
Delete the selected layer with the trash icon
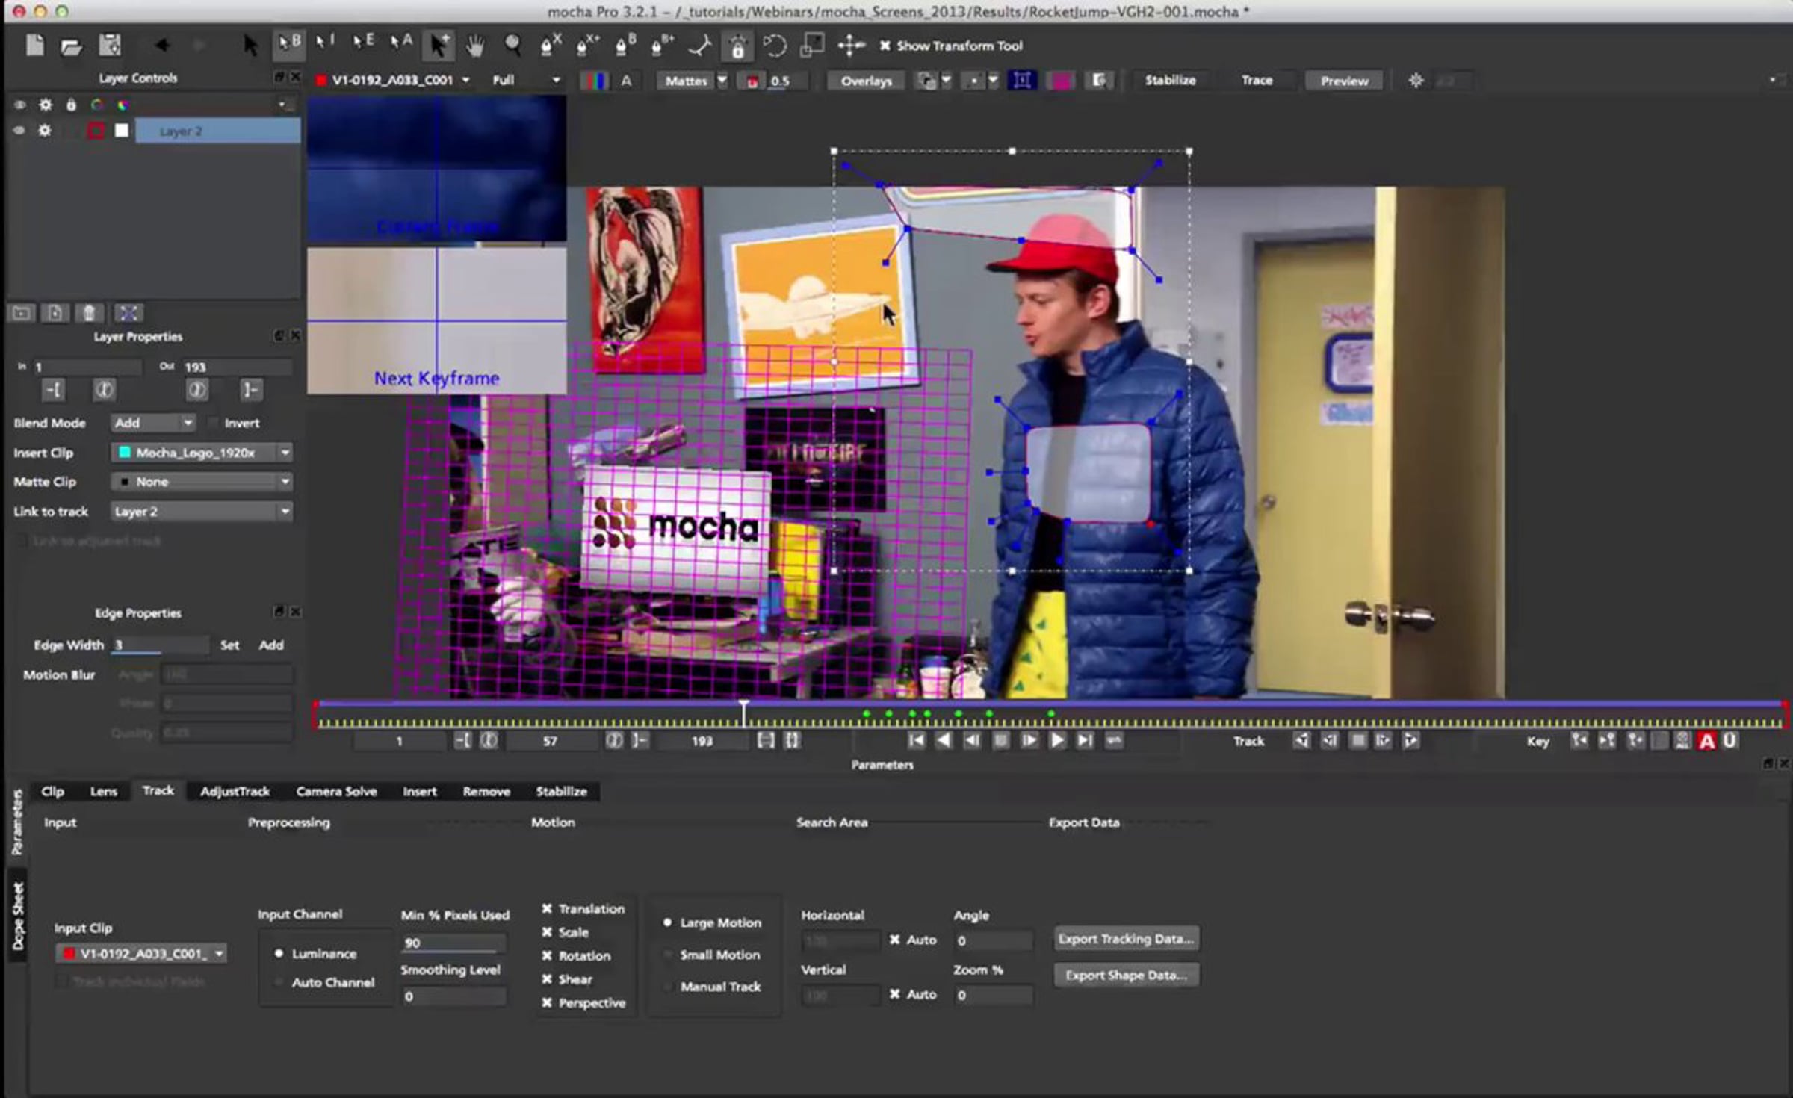[x=89, y=313]
